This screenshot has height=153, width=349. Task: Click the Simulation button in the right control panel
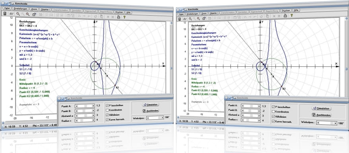pos(322,108)
